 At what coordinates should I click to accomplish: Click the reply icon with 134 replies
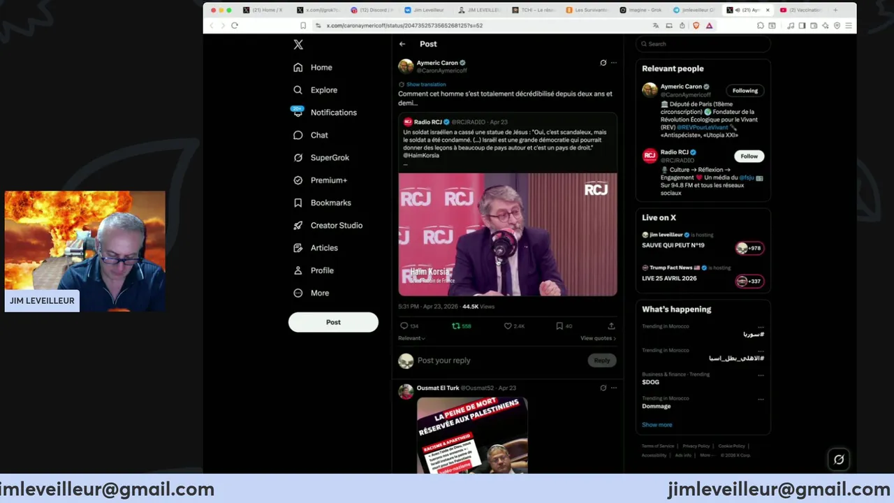(x=409, y=326)
